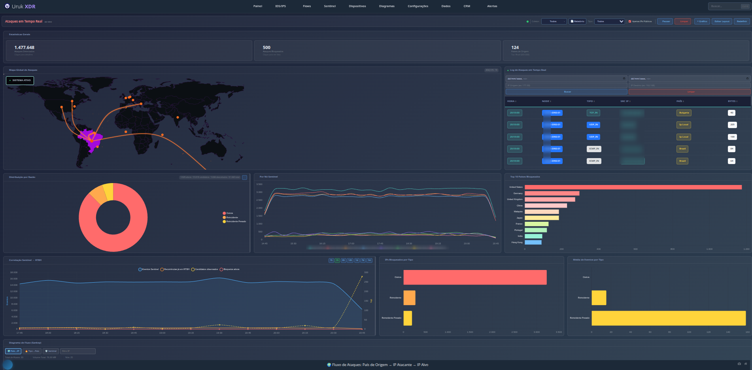This screenshot has width=752, height=370.
Task: Open the Tipo Todos dropdown
Action: point(610,21)
